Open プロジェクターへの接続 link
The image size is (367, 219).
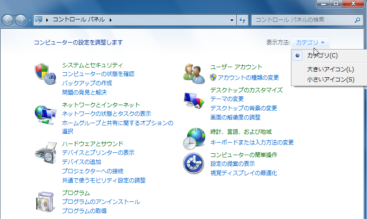coord(93,171)
